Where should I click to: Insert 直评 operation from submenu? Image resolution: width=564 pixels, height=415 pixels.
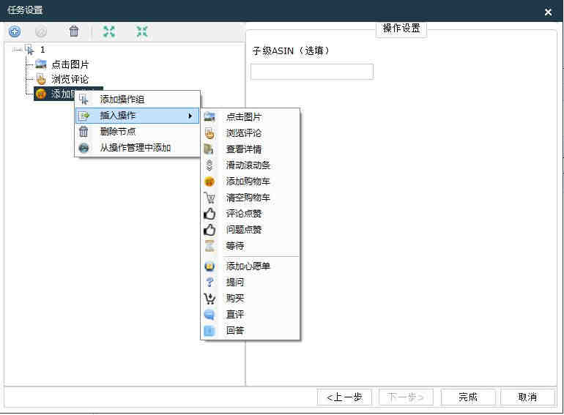point(250,315)
